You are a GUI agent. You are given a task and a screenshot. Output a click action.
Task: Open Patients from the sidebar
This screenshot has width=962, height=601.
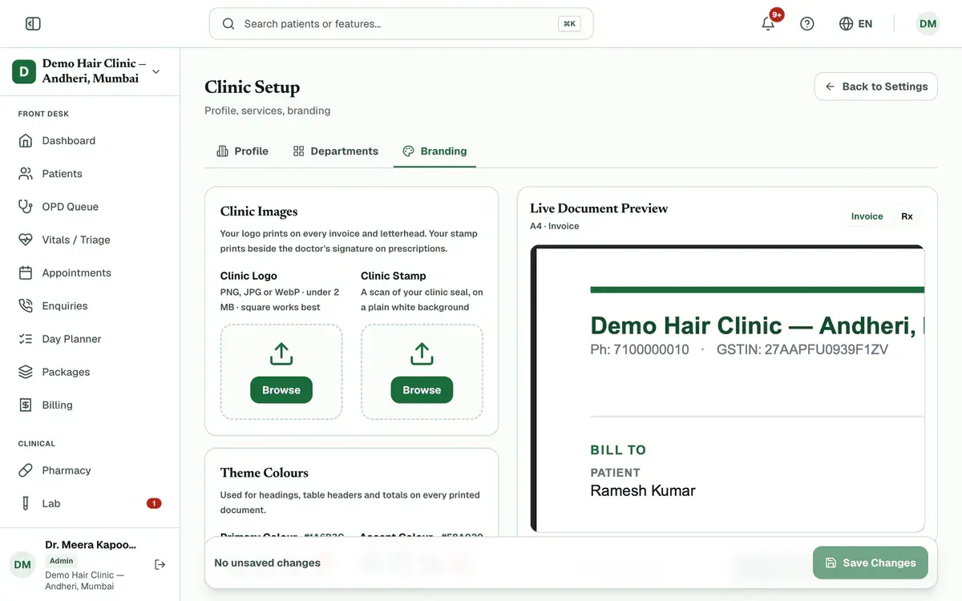(x=90, y=174)
